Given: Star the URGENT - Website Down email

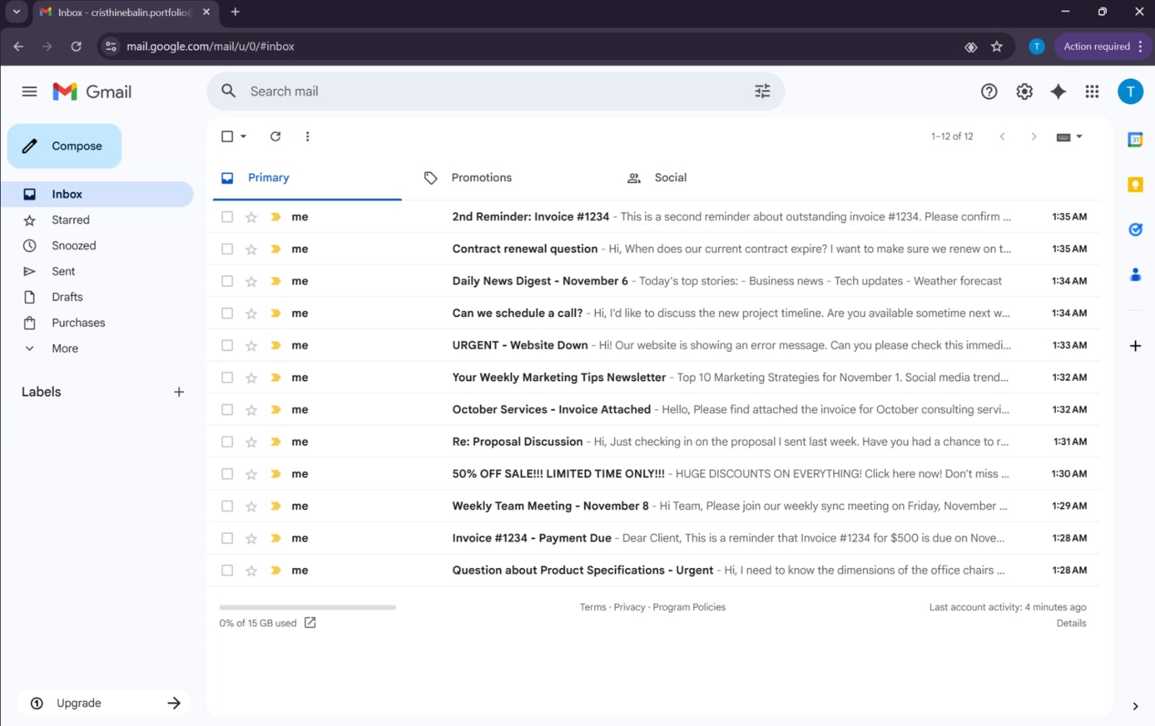Looking at the screenshot, I should [251, 346].
